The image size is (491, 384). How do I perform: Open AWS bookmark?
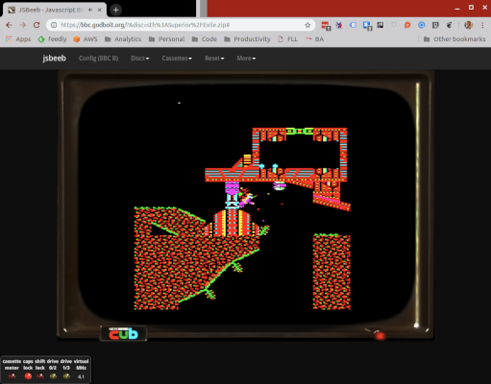(86, 39)
